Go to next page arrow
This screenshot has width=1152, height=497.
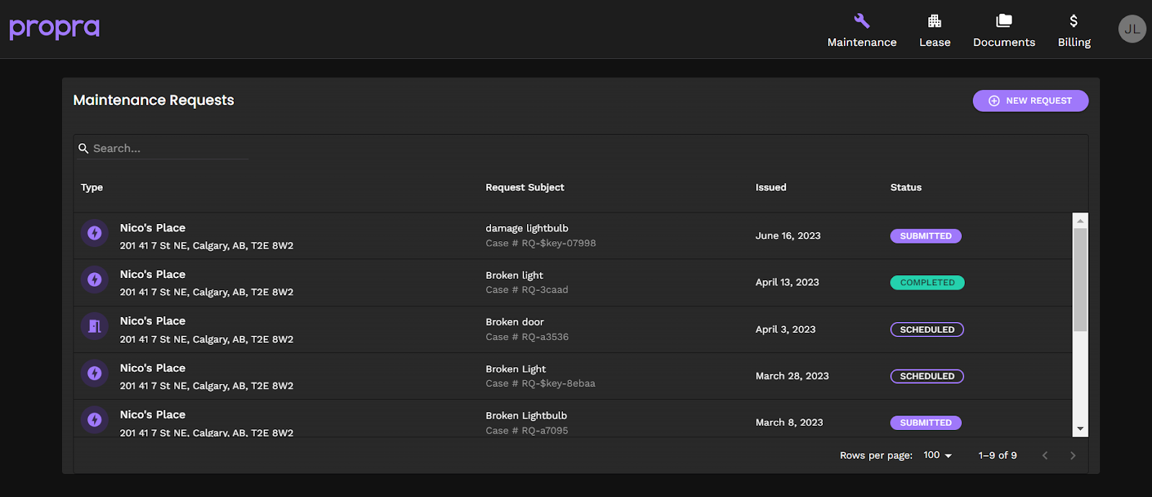pyautogui.click(x=1073, y=455)
